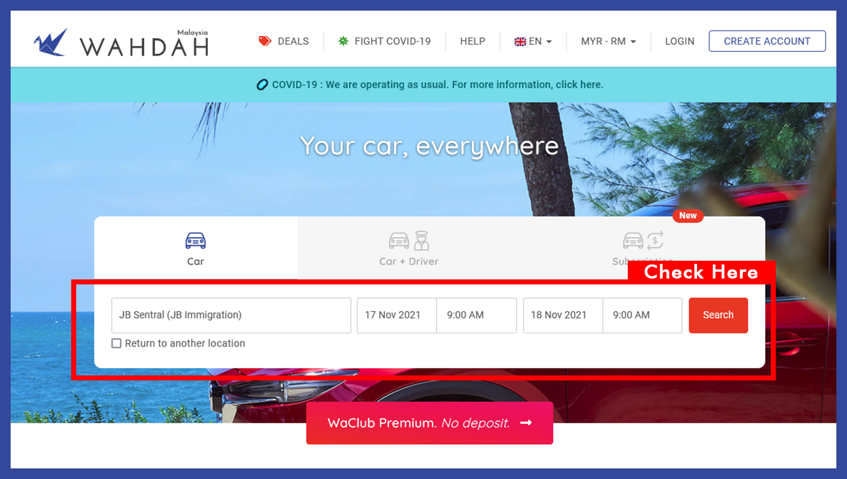Click the CREATE ACCOUNT button
This screenshot has height=479, width=847.
767,41
